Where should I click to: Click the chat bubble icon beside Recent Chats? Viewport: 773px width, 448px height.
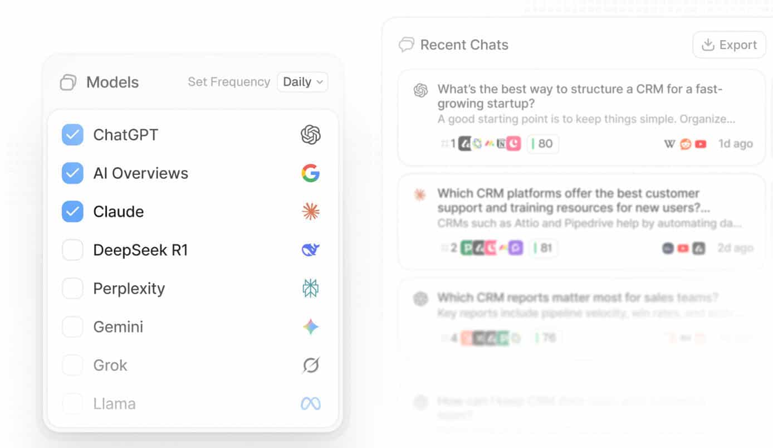(407, 44)
